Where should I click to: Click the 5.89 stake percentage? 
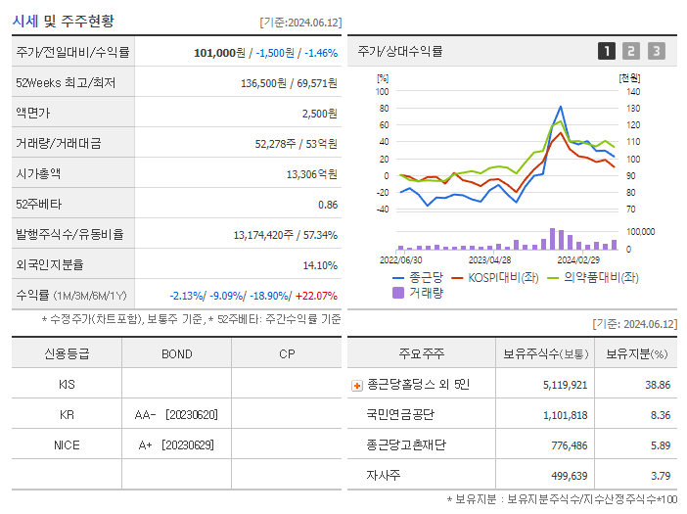[x=661, y=445]
